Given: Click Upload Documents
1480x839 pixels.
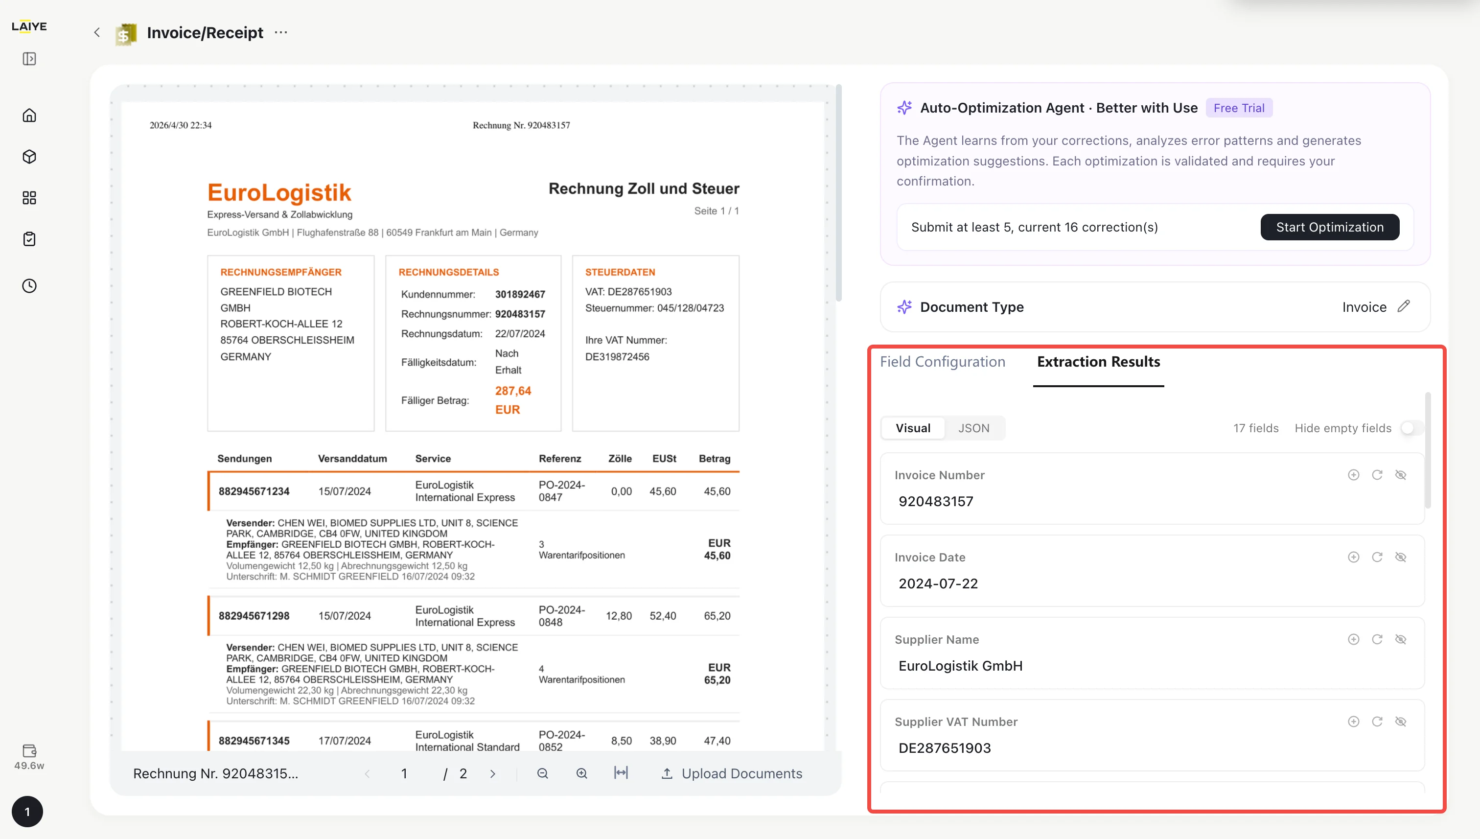Looking at the screenshot, I should tap(731, 773).
